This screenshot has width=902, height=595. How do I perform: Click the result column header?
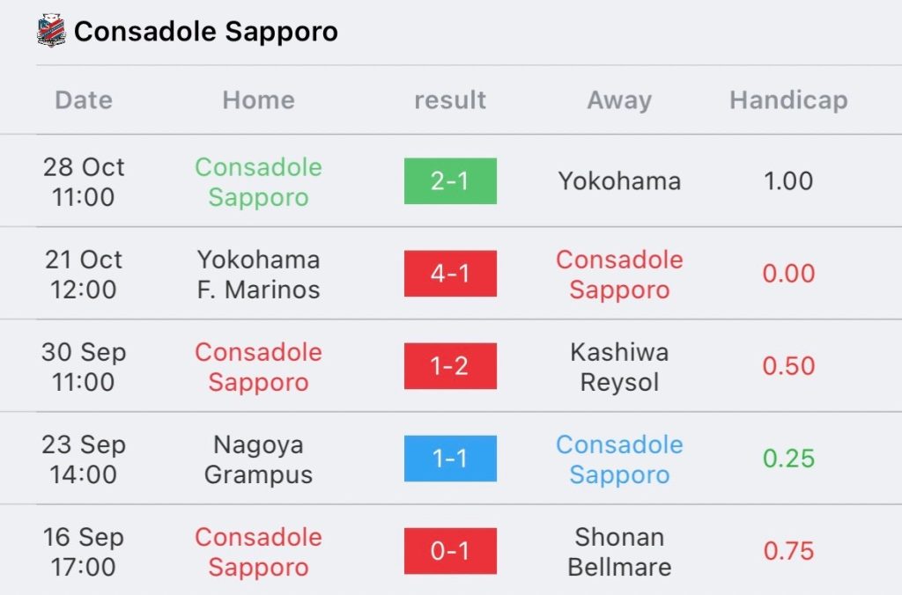click(x=450, y=100)
